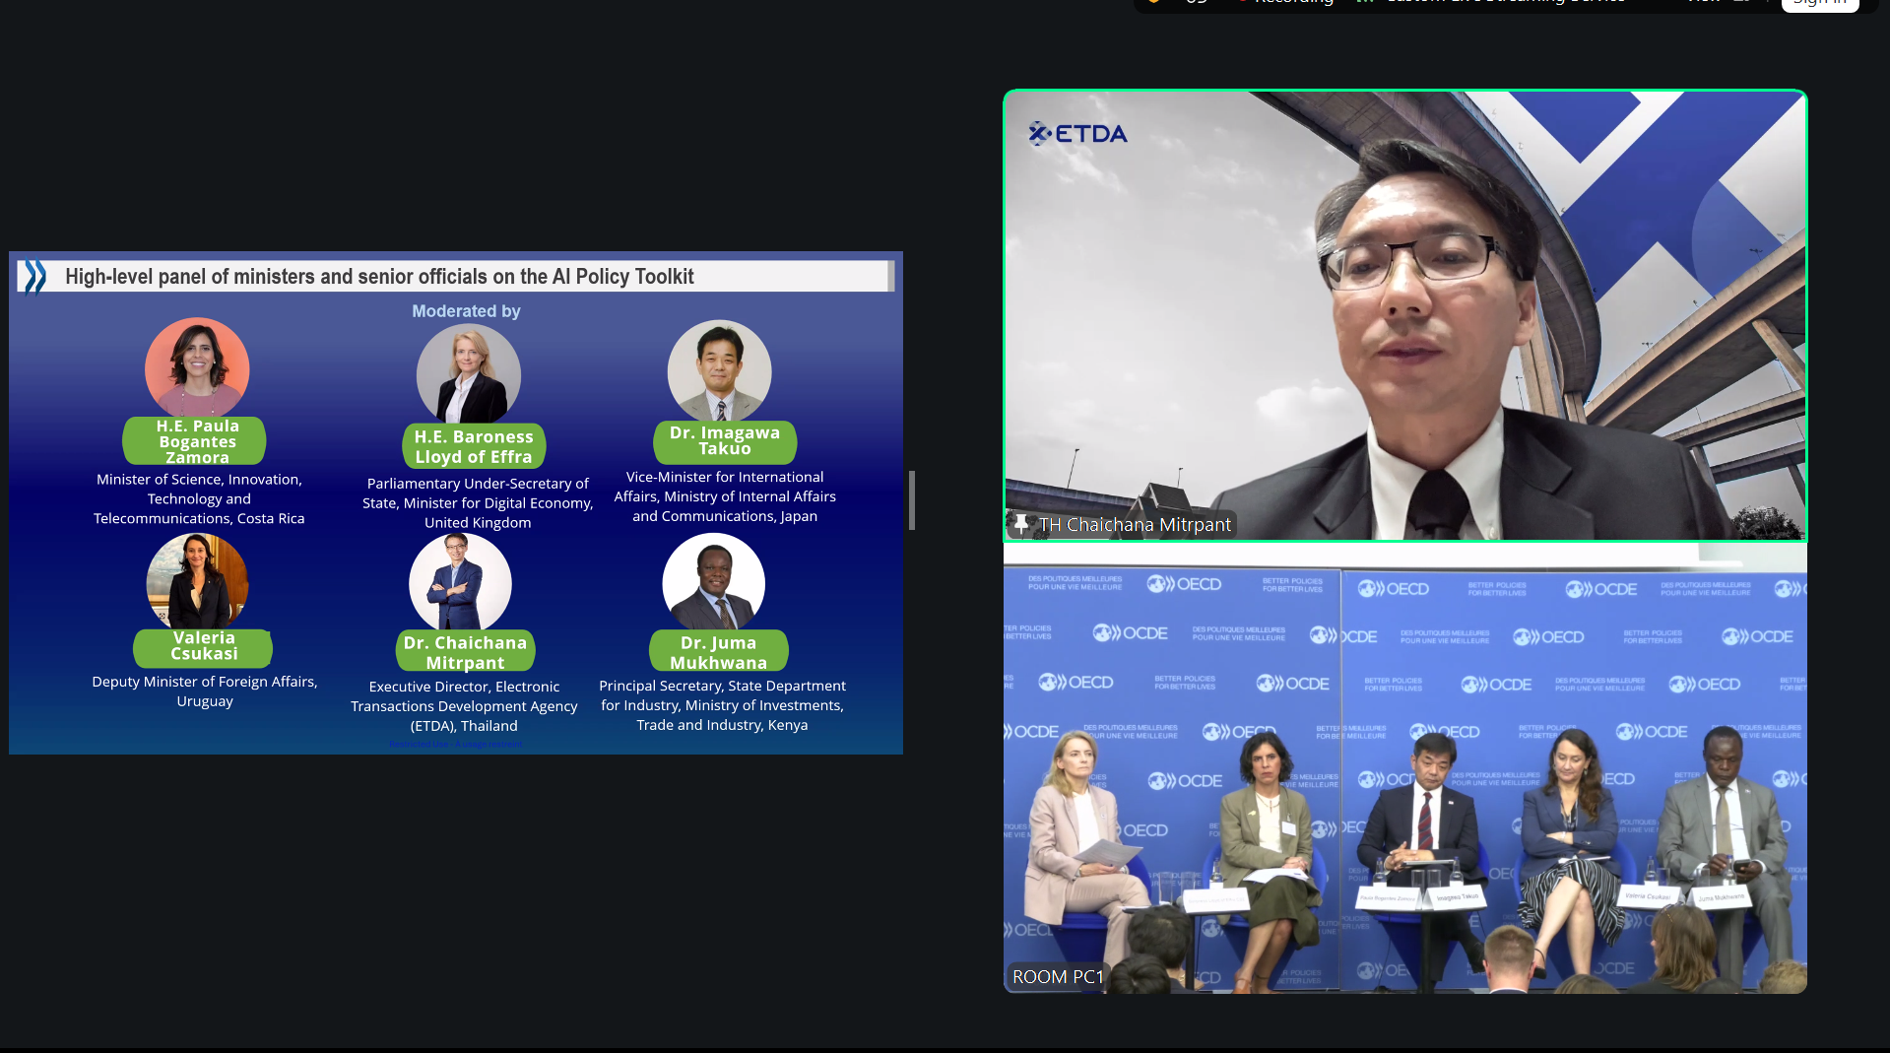The image size is (1890, 1053).
Task: Click the 'Dr. Chaichana Mitrpant' slide name badge
Action: coord(465,651)
